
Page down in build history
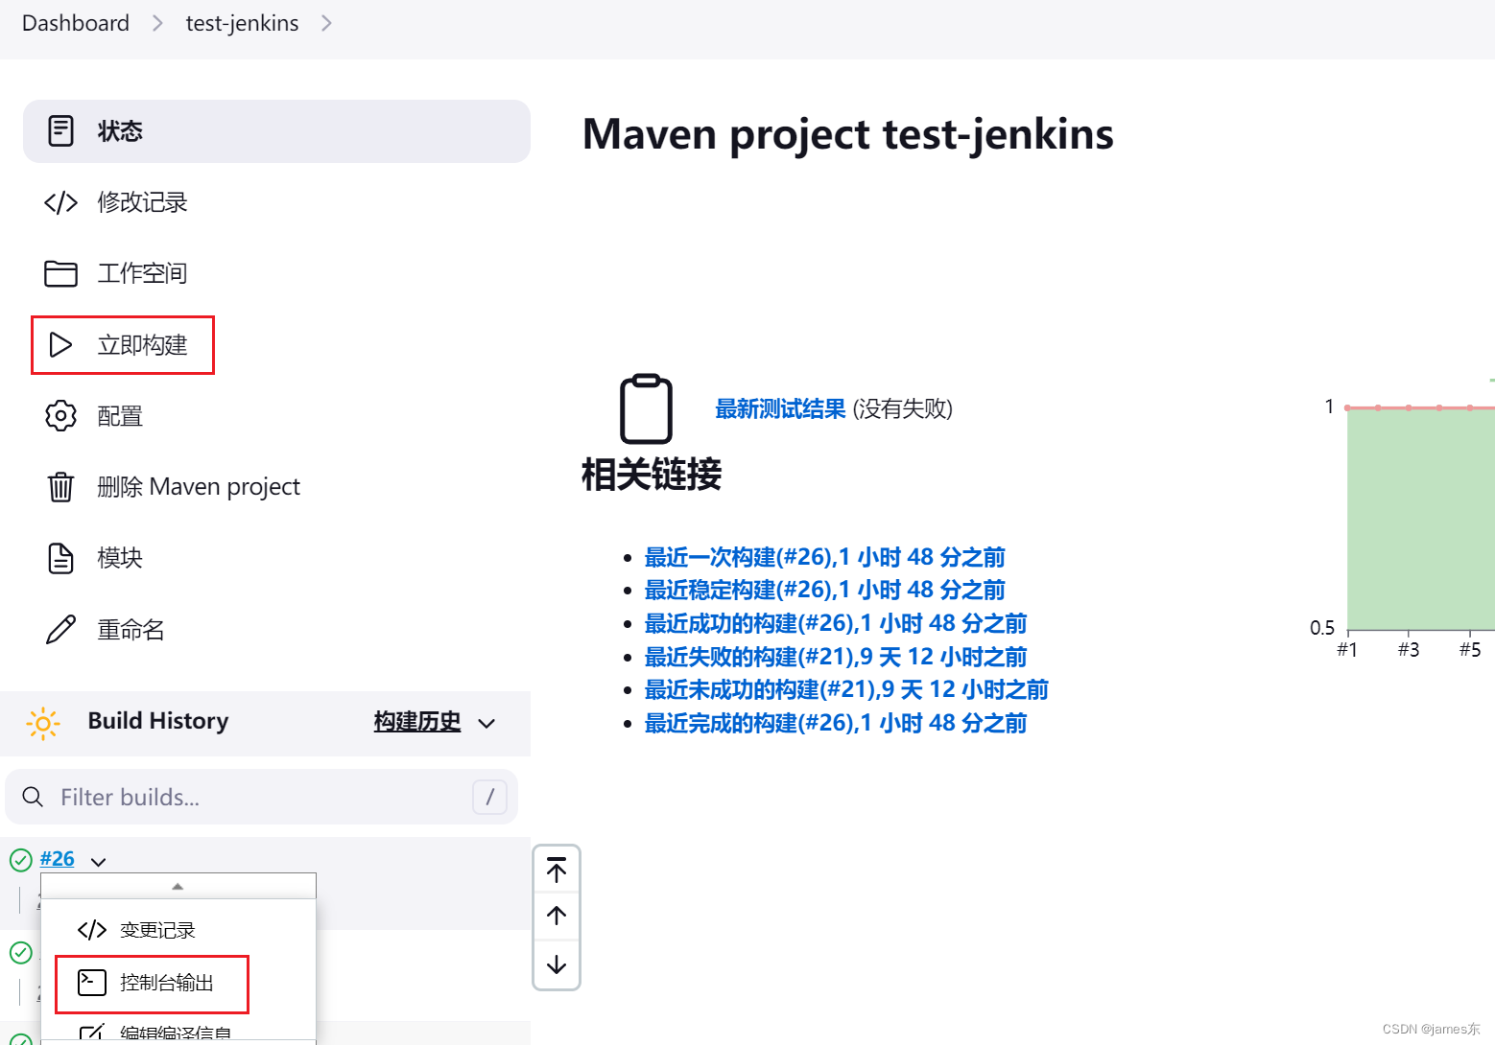[557, 964]
